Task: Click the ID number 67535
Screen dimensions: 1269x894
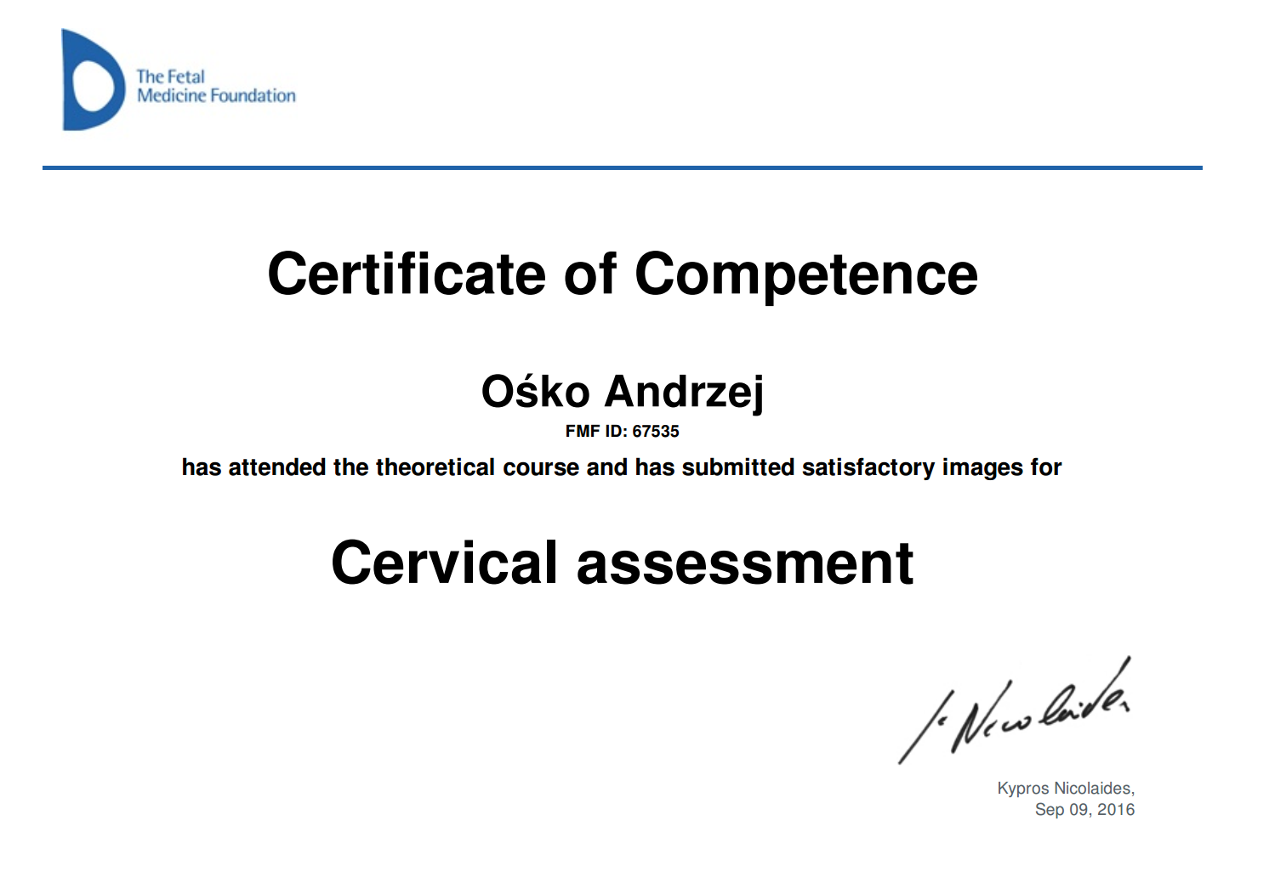Action: click(656, 432)
